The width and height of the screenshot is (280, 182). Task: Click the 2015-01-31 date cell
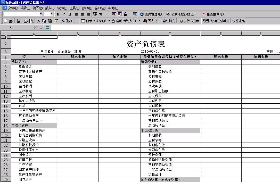tap(150, 52)
